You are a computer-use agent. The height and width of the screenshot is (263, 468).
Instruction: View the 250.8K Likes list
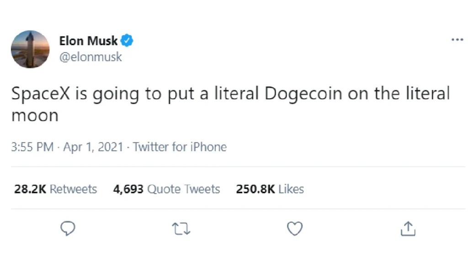pos(270,189)
